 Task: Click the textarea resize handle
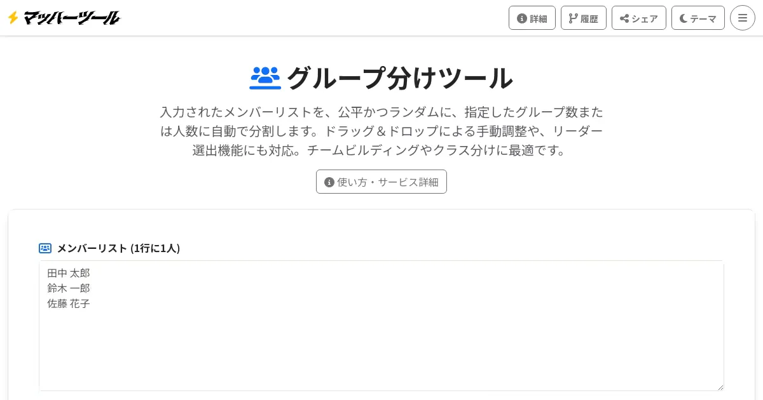720,387
